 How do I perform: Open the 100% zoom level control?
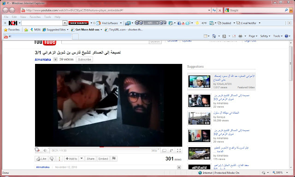[280, 172]
